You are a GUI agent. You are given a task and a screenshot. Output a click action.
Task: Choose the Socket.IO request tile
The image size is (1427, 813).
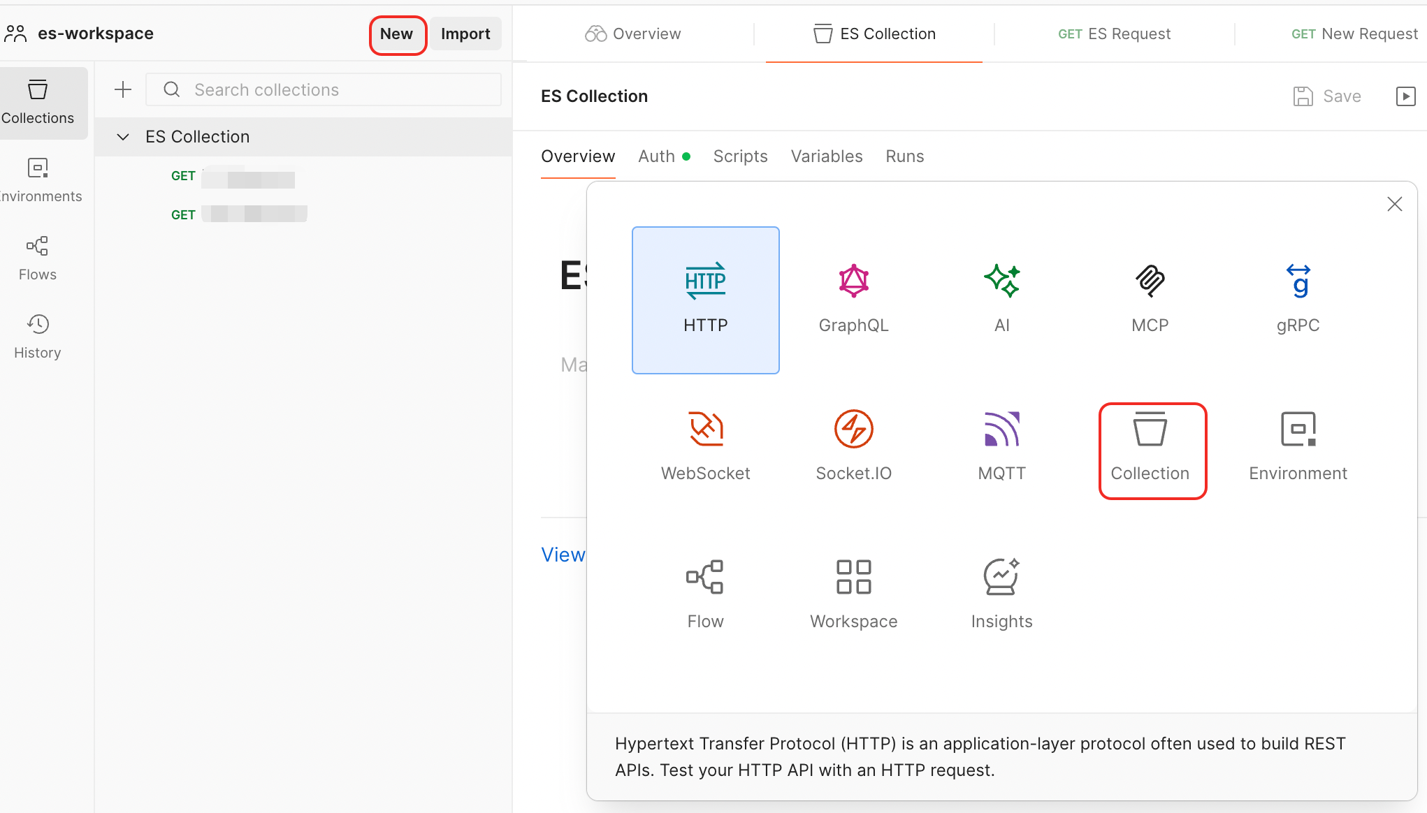854,448
